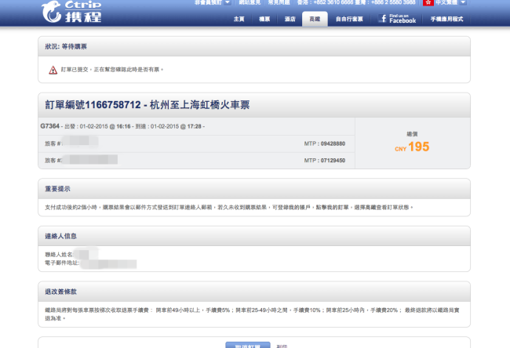Select the 高鐵 high-speed rail tab
Screen dimensions: 510x348
315,19
